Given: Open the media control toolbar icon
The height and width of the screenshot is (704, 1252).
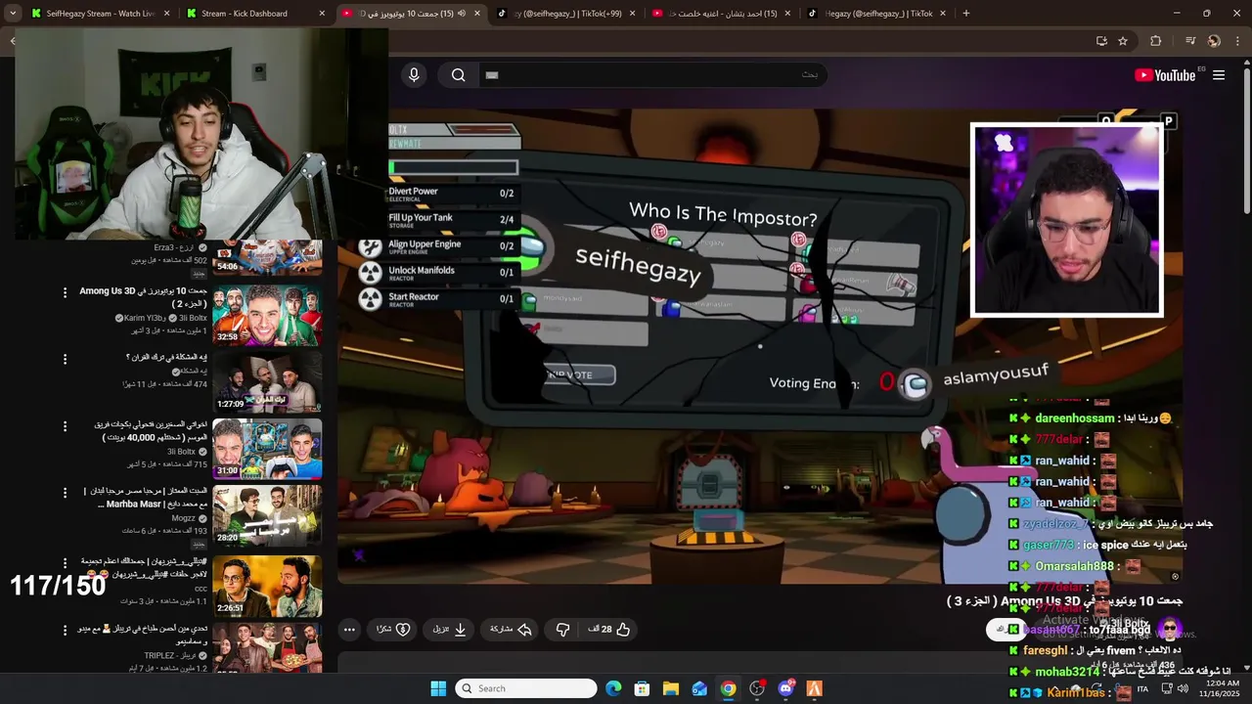Looking at the screenshot, I should click(1189, 41).
